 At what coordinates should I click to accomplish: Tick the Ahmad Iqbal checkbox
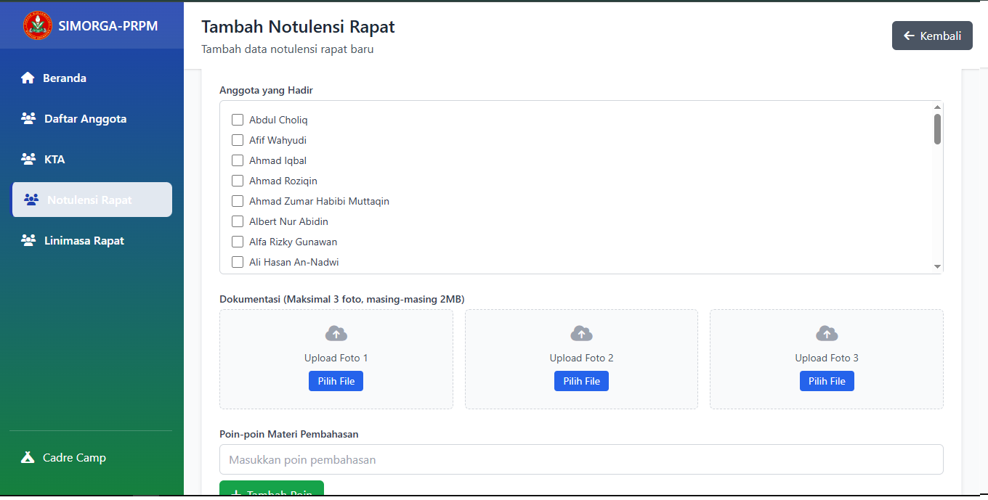tap(238, 160)
